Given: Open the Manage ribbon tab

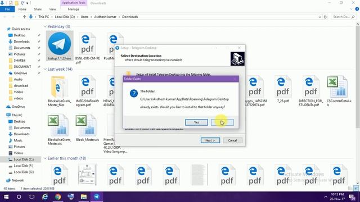Looking at the screenshot, I should pos(74,9).
